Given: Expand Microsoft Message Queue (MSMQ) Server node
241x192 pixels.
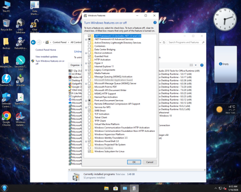Looking at the screenshot, I should tap(86, 84).
